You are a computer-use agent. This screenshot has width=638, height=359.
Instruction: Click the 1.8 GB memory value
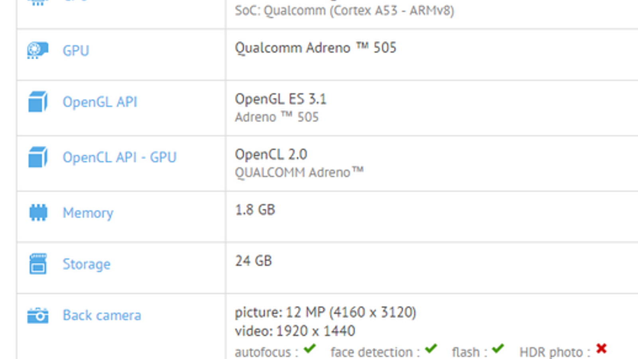pyautogui.click(x=255, y=210)
